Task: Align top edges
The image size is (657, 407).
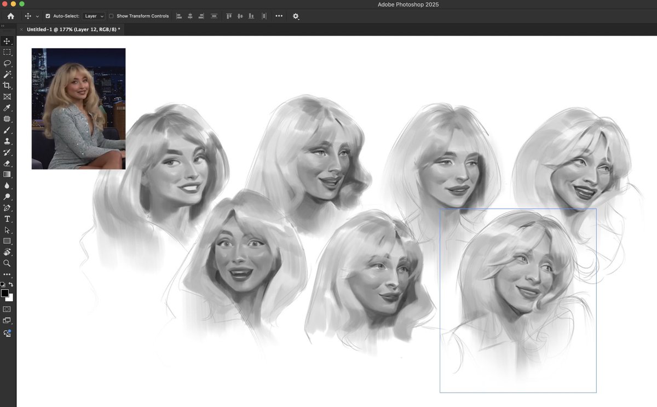Action: (x=229, y=16)
